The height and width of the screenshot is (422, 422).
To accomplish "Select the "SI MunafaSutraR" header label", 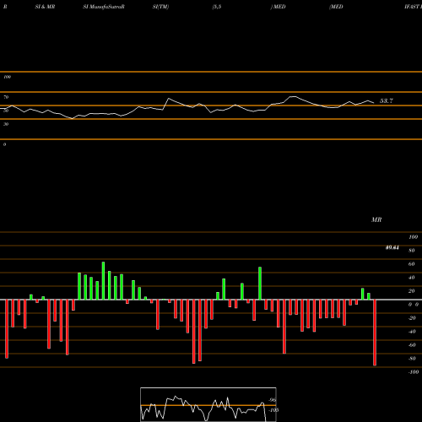I will (104, 7).
